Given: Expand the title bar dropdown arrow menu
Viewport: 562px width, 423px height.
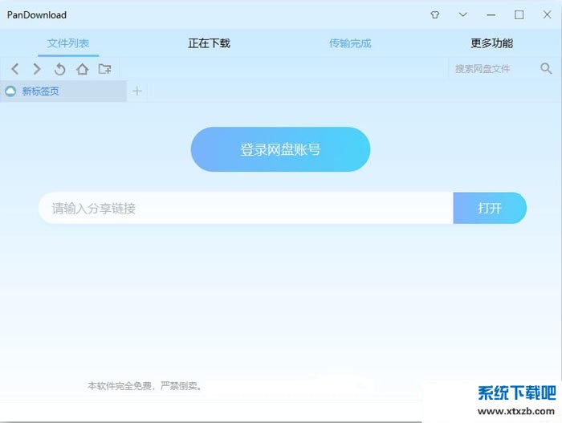Looking at the screenshot, I should point(462,14).
